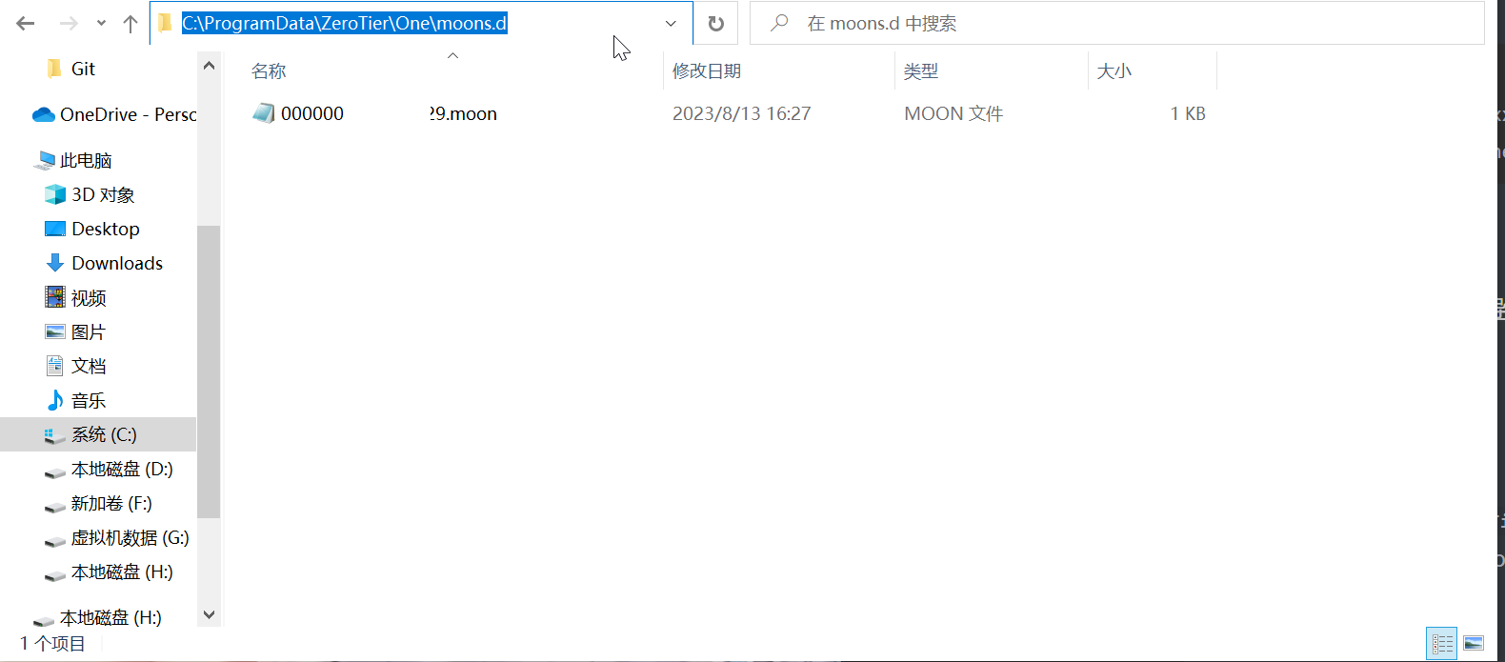The height and width of the screenshot is (662, 1505).
Task: Sort files by 修改日期 column
Action: tap(707, 71)
